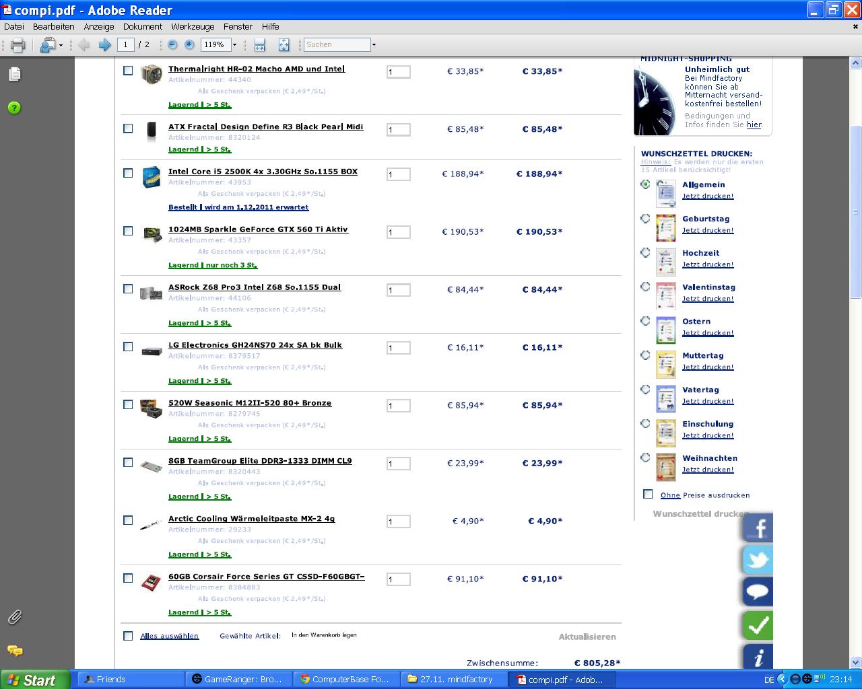The height and width of the screenshot is (689, 862).
Task: Click quantity field for Arctic Cooling MX-2
Action: pyautogui.click(x=399, y=521)
